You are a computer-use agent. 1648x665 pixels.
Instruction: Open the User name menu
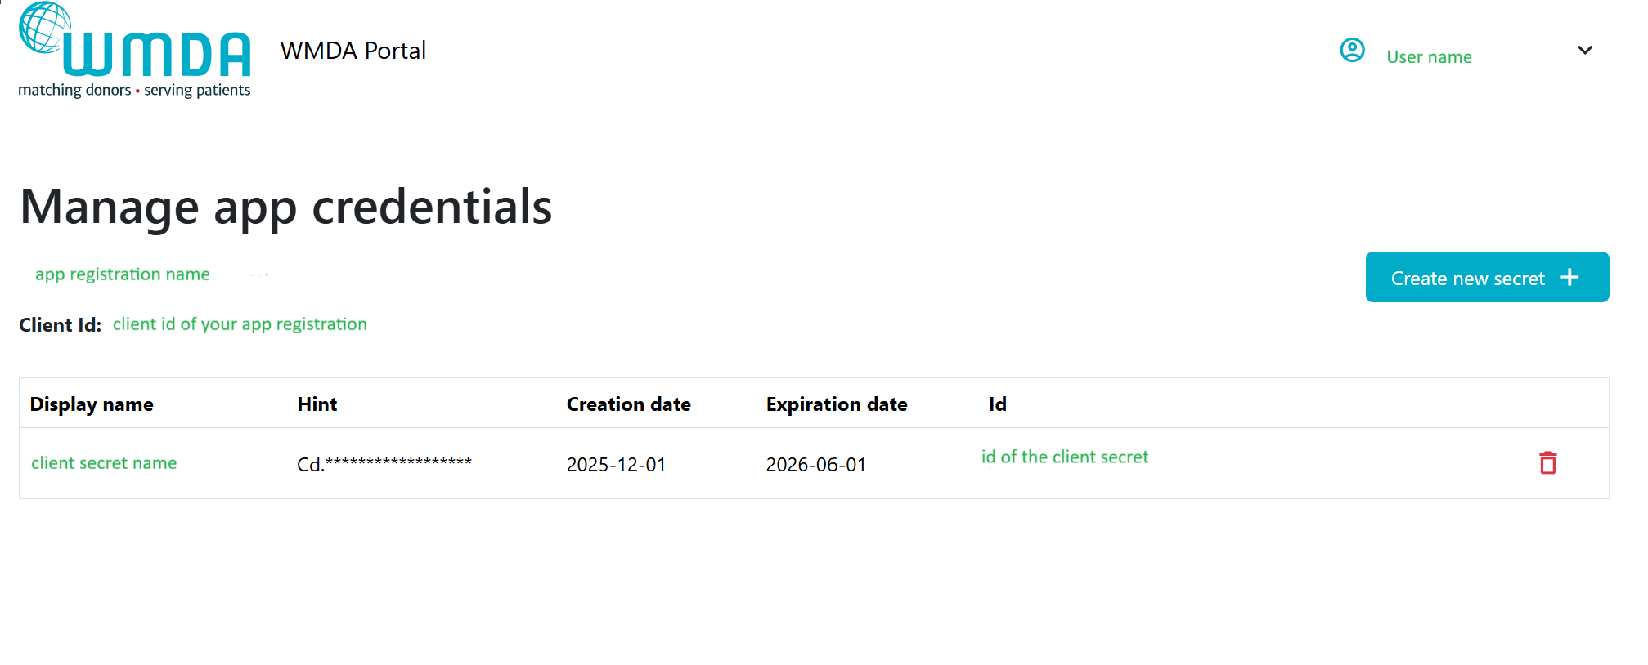pyautogui.click(x=1428, y=57)
